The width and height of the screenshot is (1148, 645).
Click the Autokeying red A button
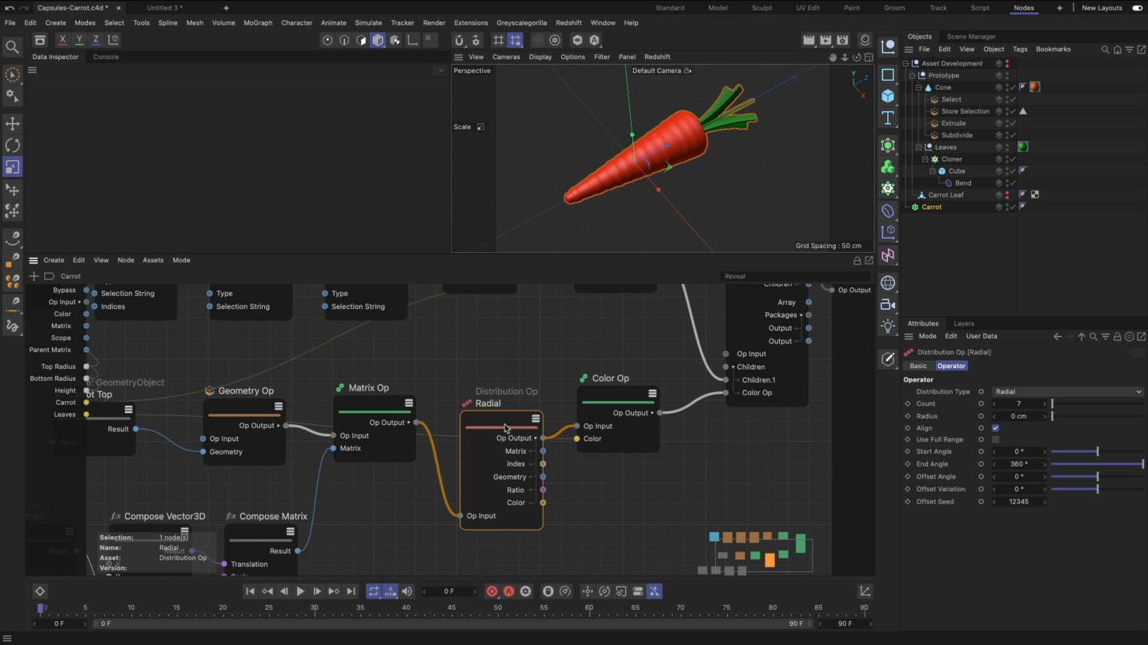click(508, 591)
